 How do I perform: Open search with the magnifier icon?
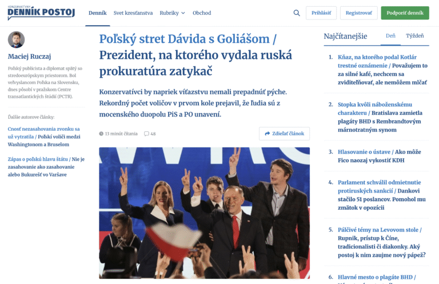point(297,13)
